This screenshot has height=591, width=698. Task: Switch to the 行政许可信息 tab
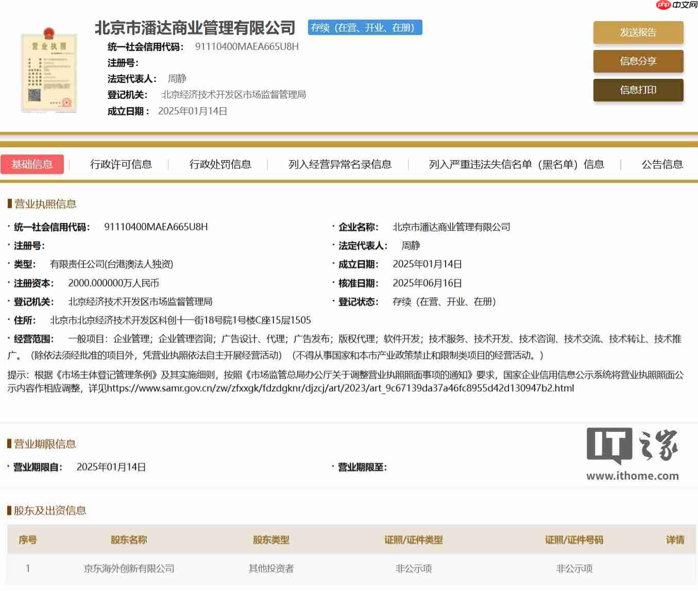point(121,164)
